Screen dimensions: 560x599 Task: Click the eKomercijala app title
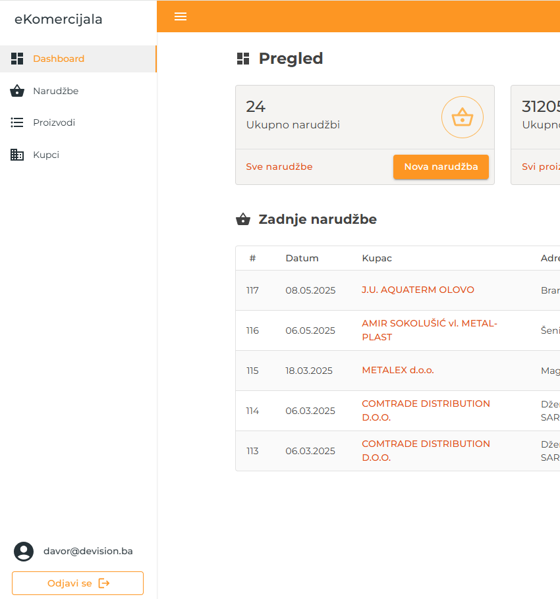tap(59, 19)
